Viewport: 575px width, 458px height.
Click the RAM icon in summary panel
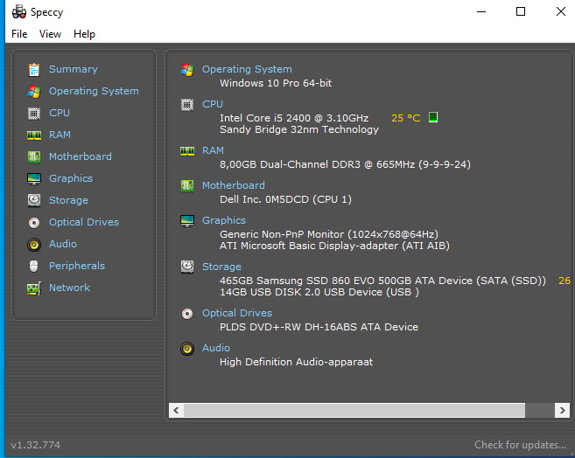coord(187,151)
